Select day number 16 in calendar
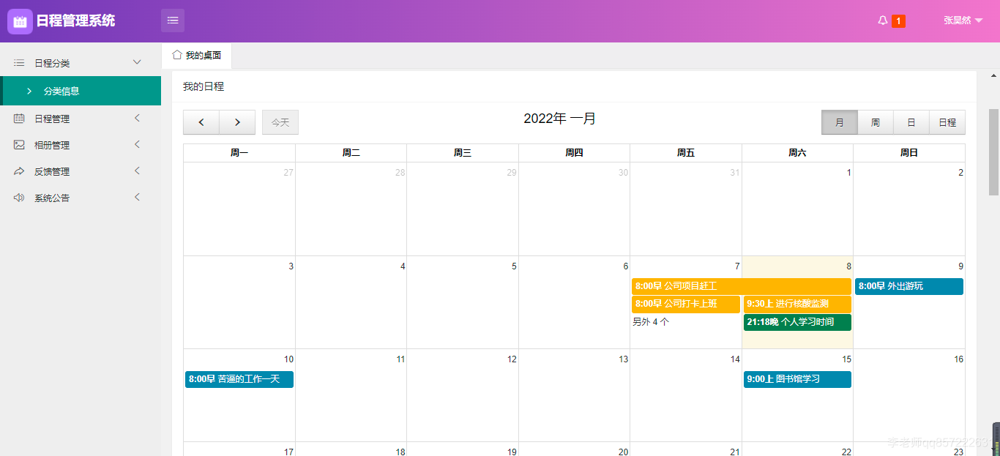This screenshot has height=456, width=1000. [x=958, y=359]
